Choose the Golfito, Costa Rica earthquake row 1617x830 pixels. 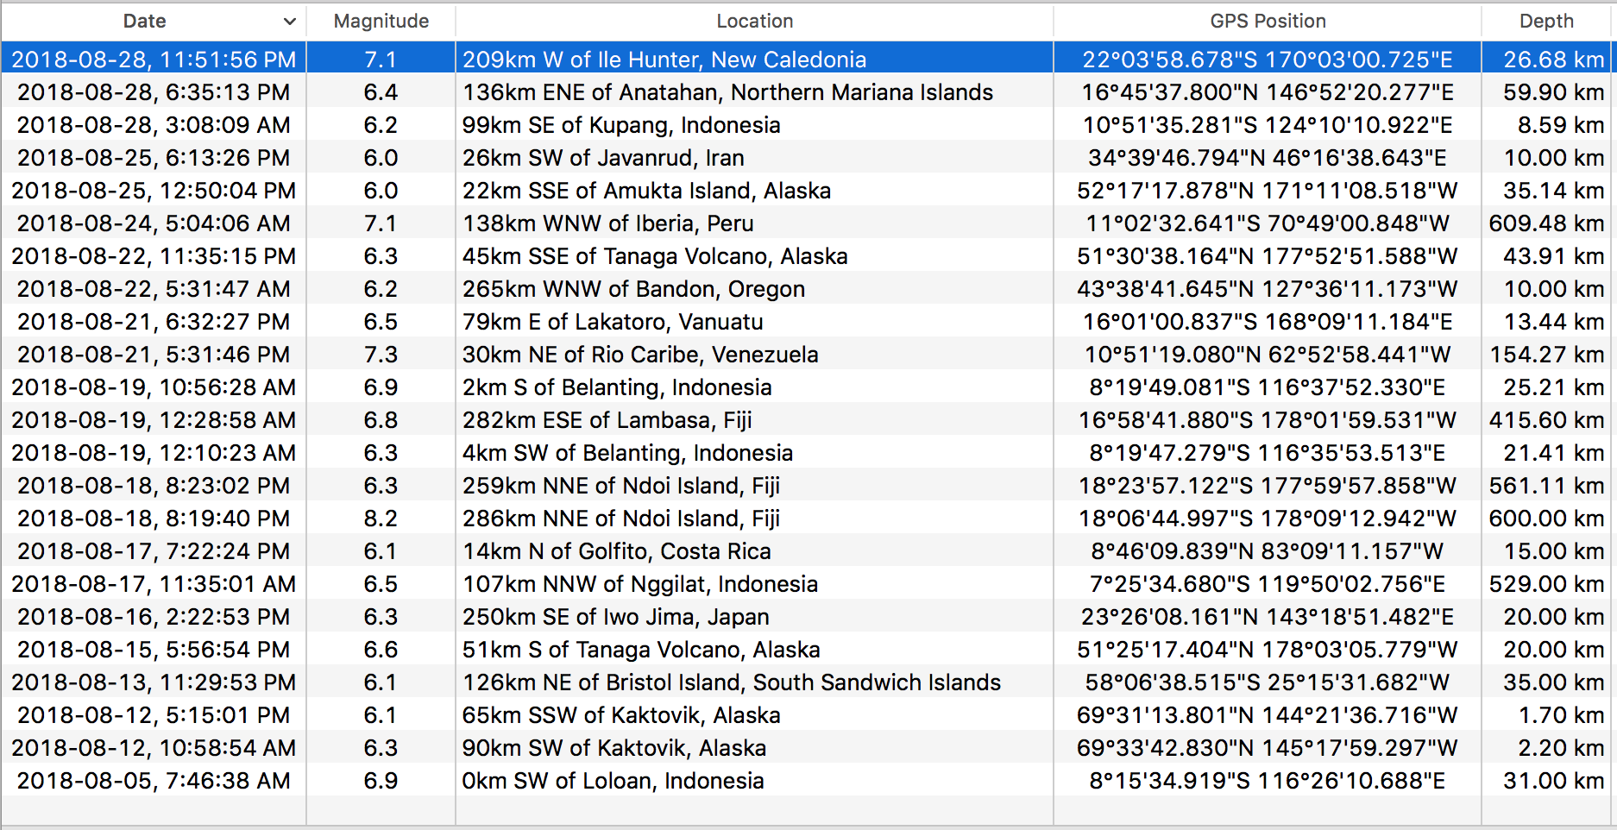[616, 551]
